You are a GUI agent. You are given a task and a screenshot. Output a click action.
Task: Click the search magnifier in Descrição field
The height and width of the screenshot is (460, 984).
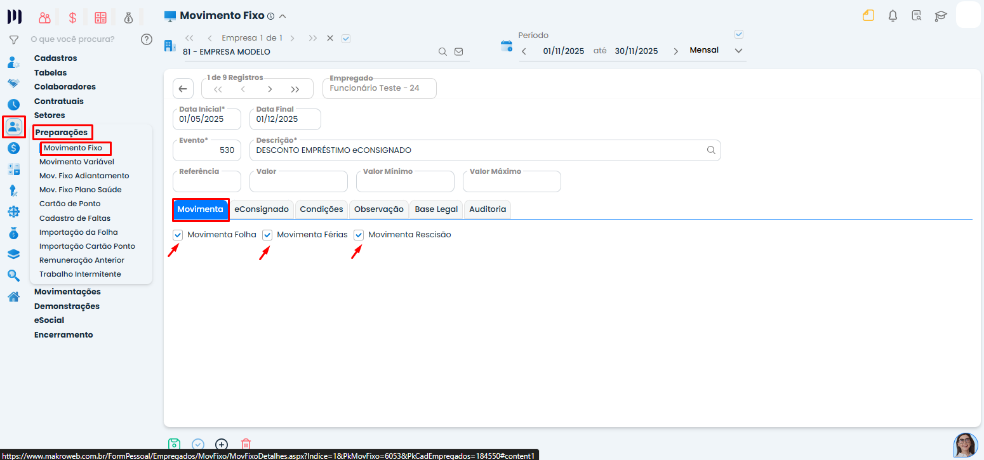tap(711, 150)
